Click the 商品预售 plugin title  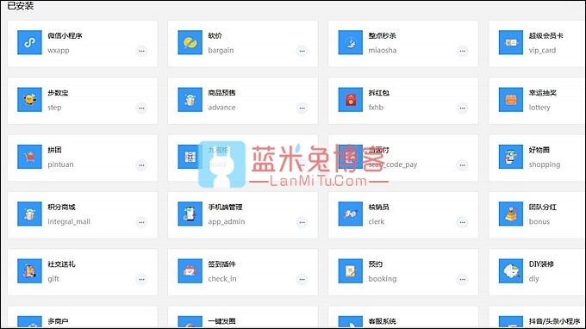tap(221, 93)
